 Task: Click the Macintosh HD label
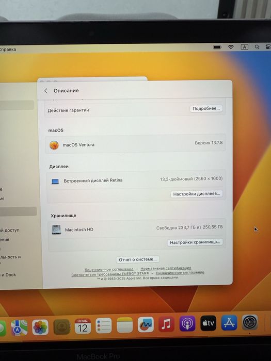(79, 229)
